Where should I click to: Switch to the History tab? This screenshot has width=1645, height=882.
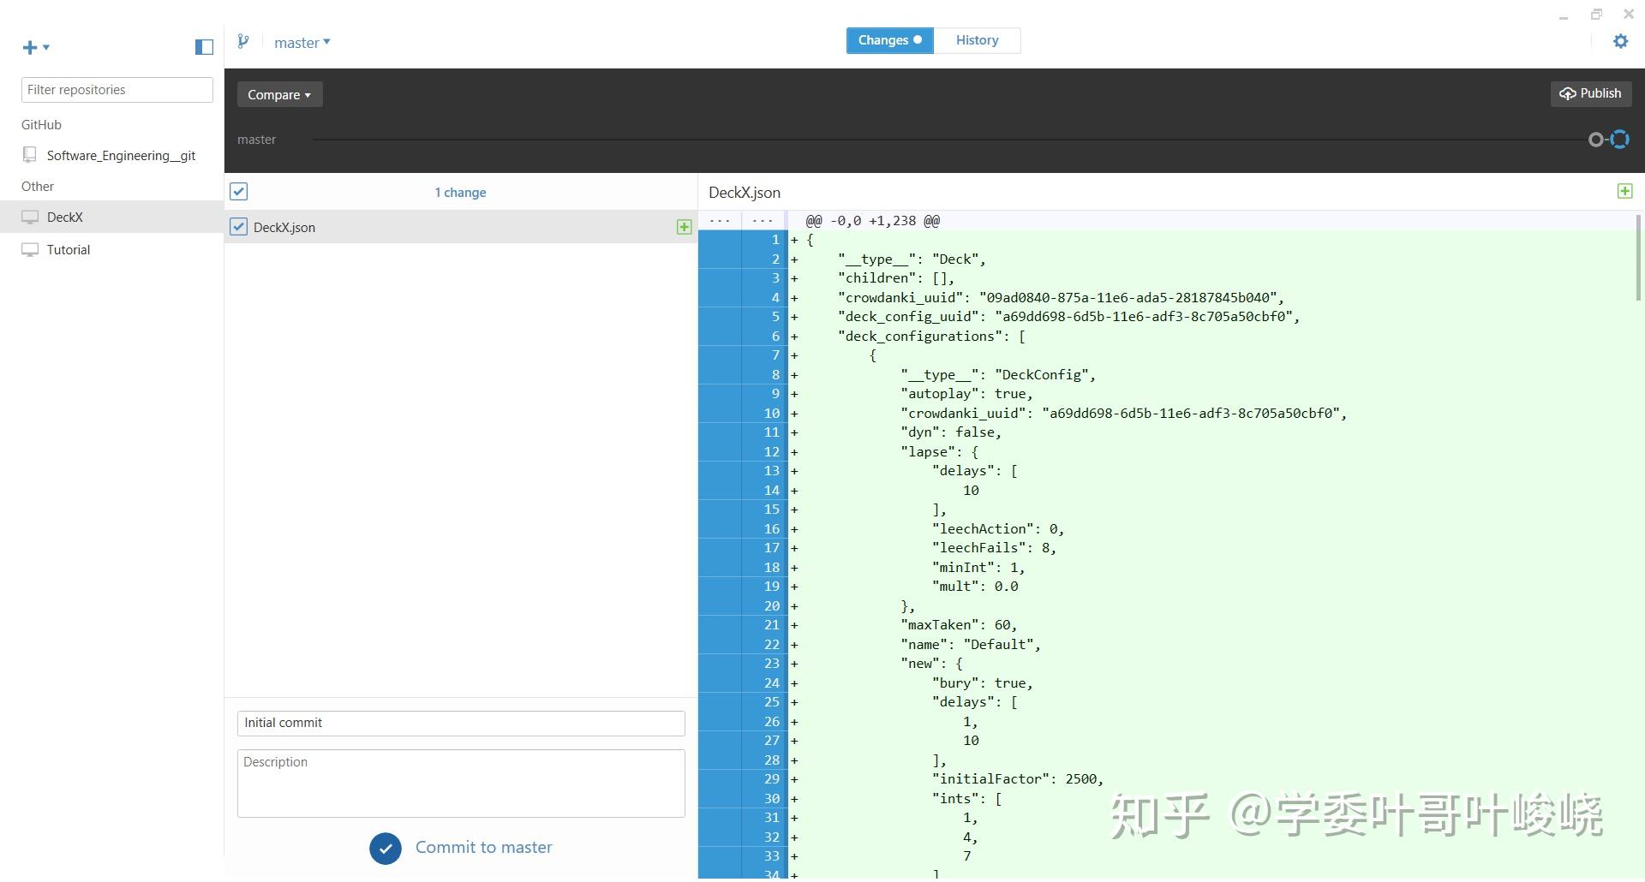(x=976, y=39)
